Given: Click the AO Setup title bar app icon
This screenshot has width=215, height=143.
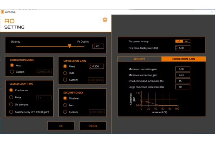Looking at the screenshot, I should tap(3, 12).
